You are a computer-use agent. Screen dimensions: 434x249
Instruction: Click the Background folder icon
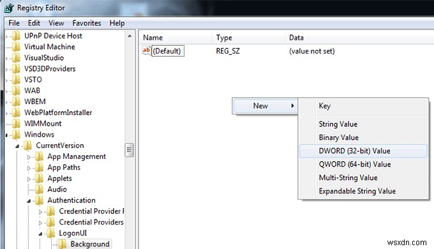(x=63, y=244)
